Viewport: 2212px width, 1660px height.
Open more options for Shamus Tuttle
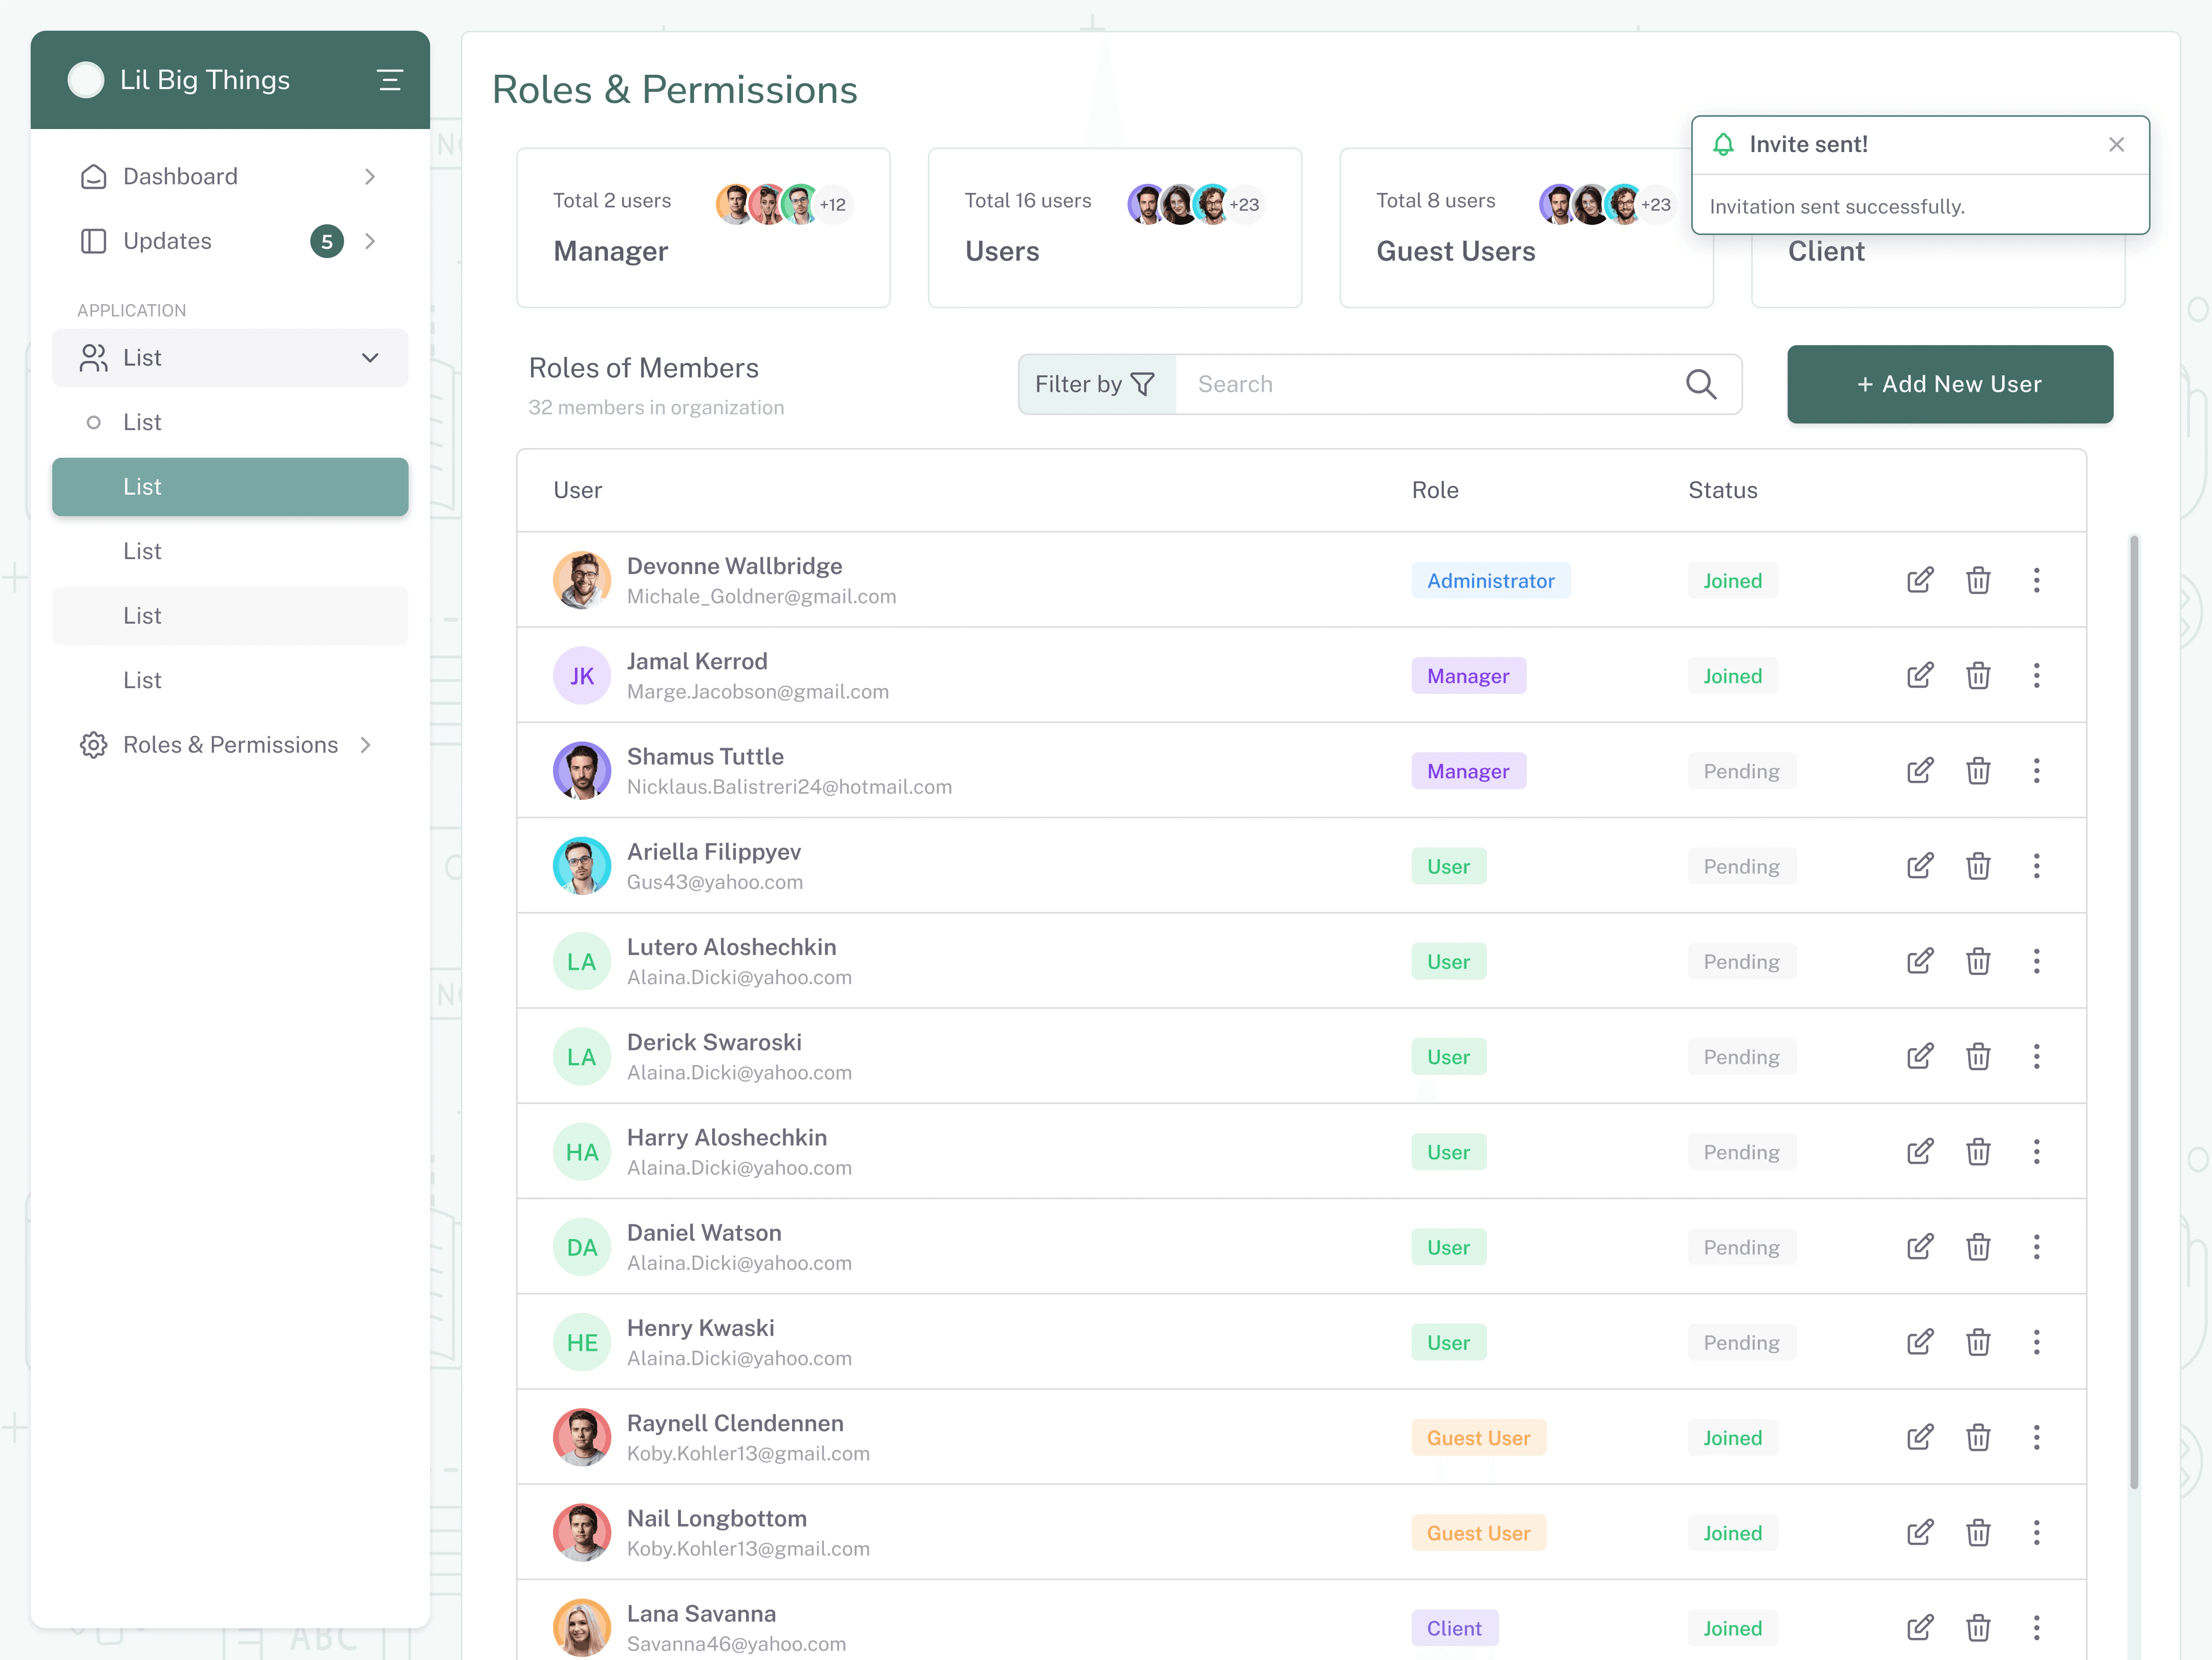coord(2036,771)
